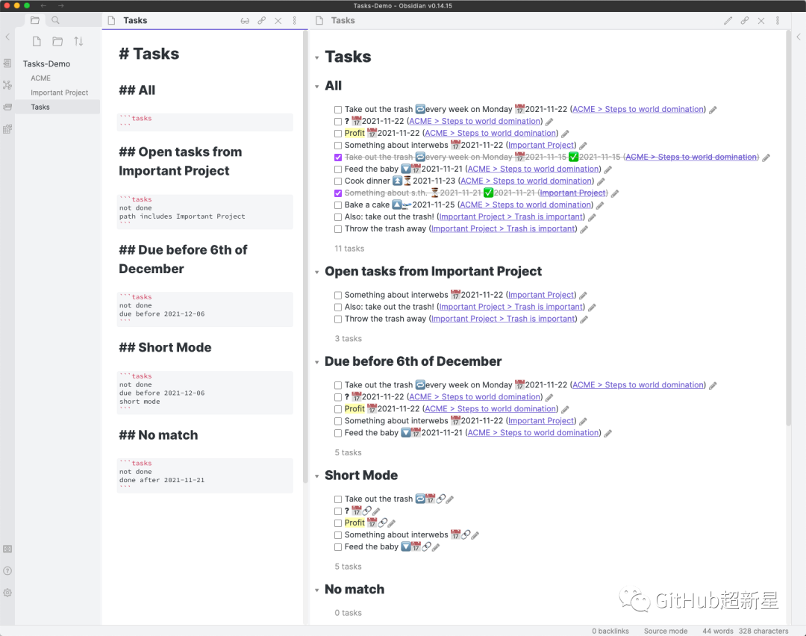This screenshot has width=806, height=636.
Task: Navigate back with the title bar arrow
Action: click(43, 6)
